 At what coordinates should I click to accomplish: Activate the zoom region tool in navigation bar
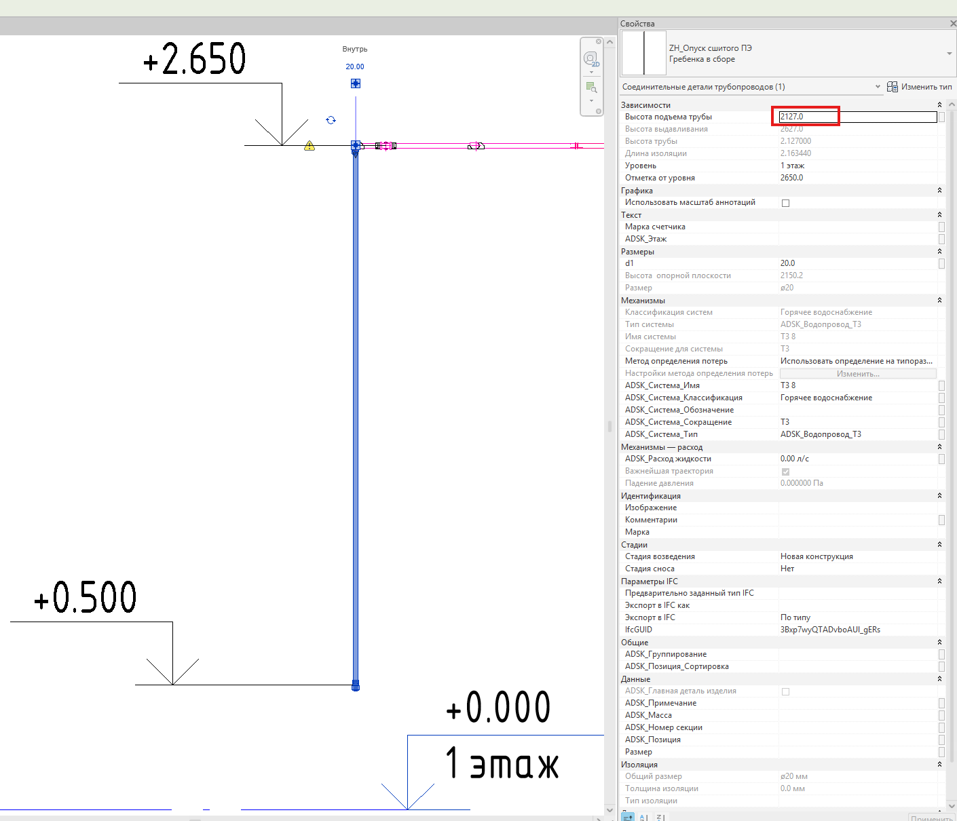pos(591,88)
